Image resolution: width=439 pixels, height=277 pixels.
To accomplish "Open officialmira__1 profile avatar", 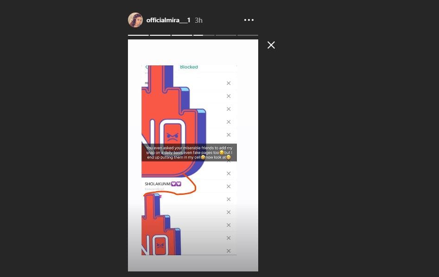I will 135,20.
